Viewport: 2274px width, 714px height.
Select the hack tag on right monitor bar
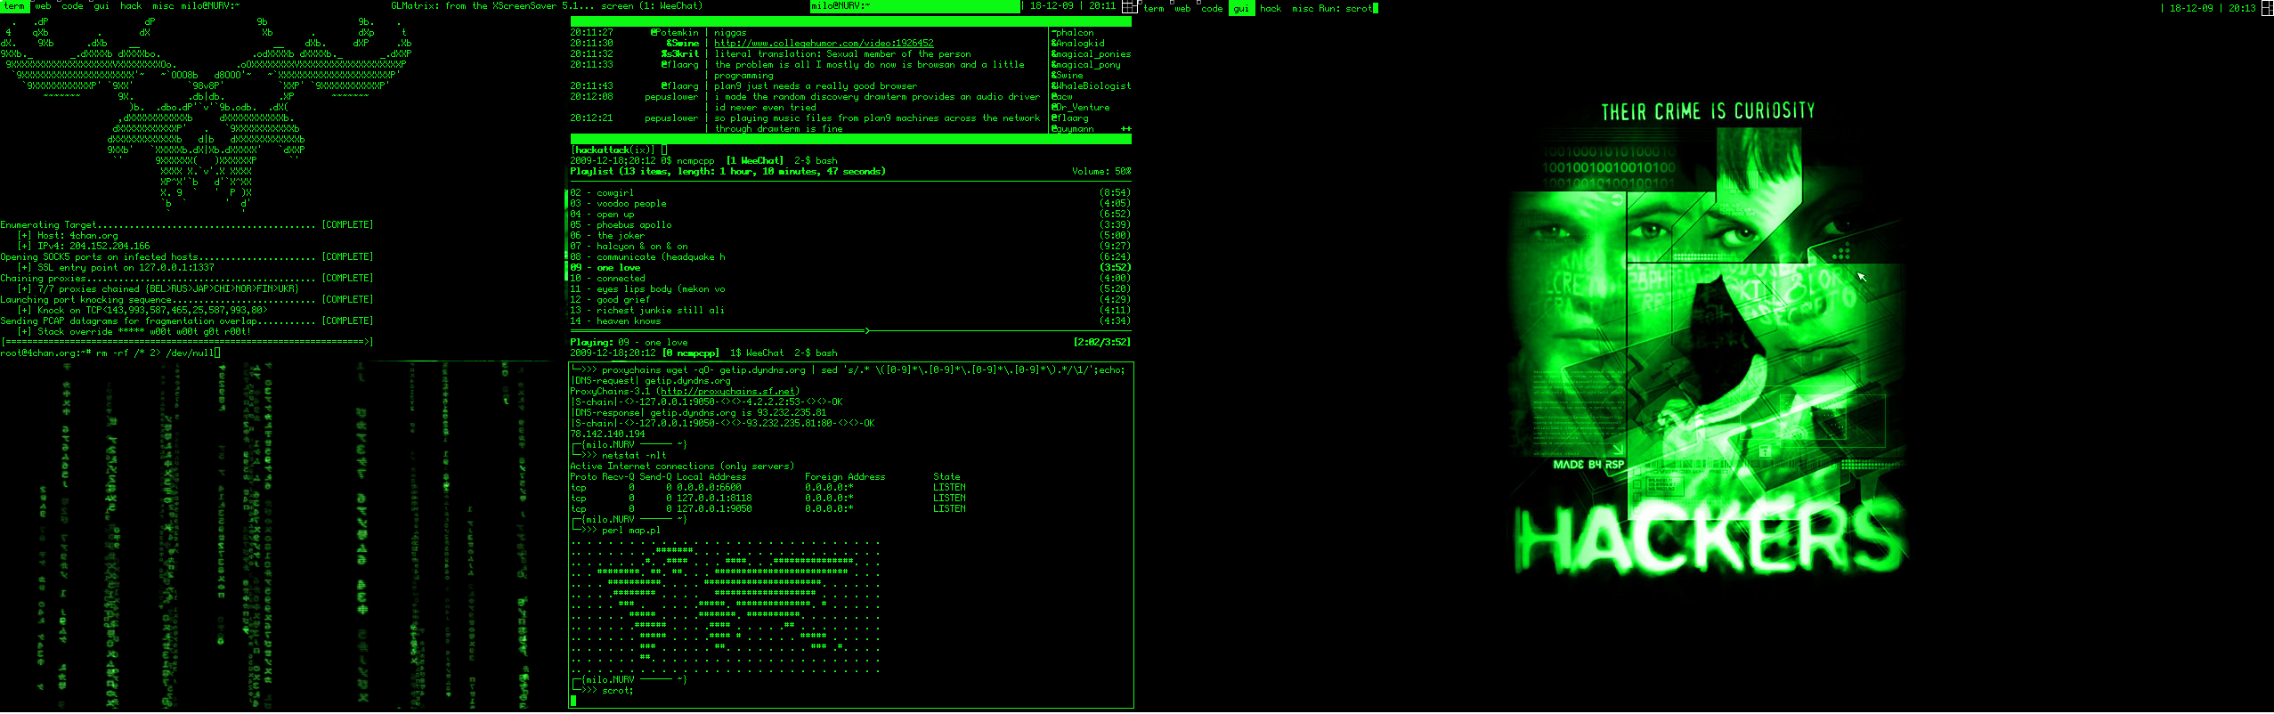tap(1271, 8)
